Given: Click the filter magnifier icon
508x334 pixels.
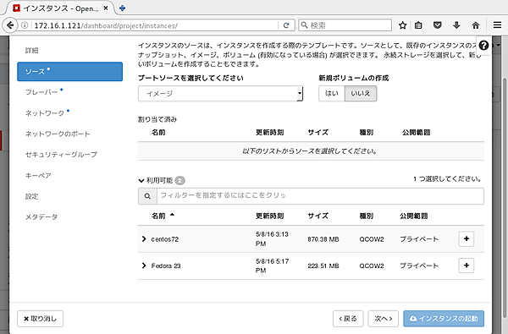Looking at the screenshot, I should point(147,196).
